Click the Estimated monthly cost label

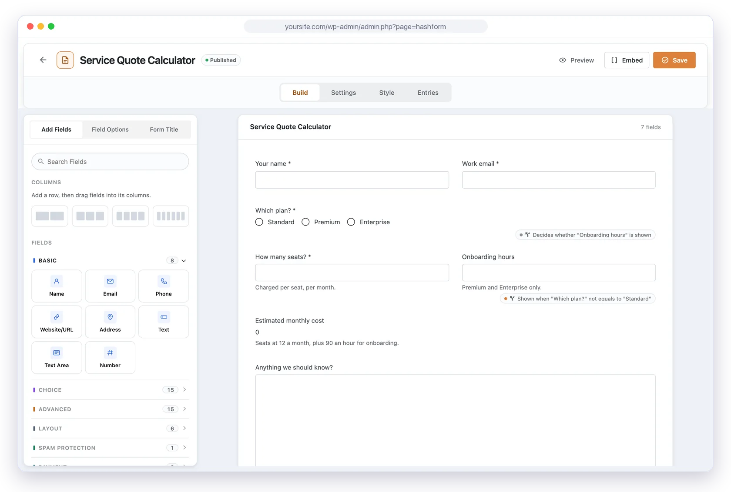290,321
